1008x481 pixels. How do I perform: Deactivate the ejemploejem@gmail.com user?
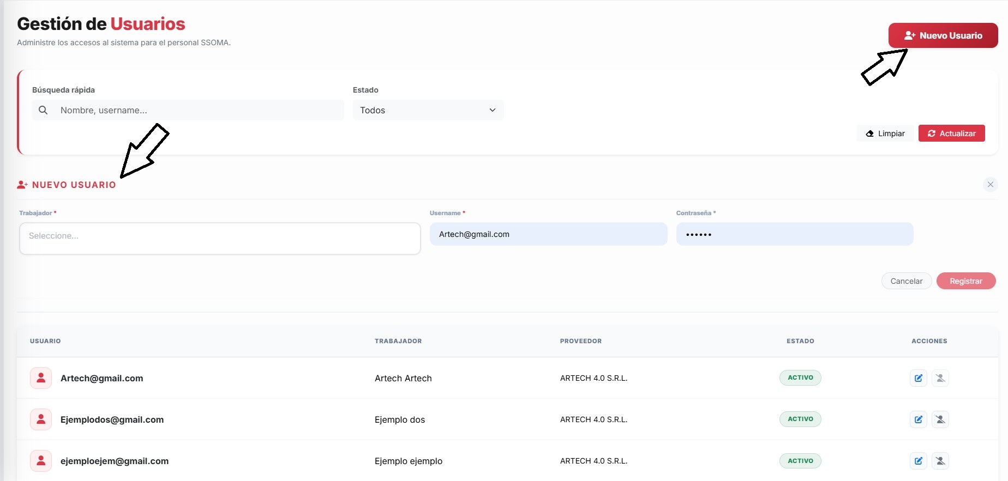[940, 461]
